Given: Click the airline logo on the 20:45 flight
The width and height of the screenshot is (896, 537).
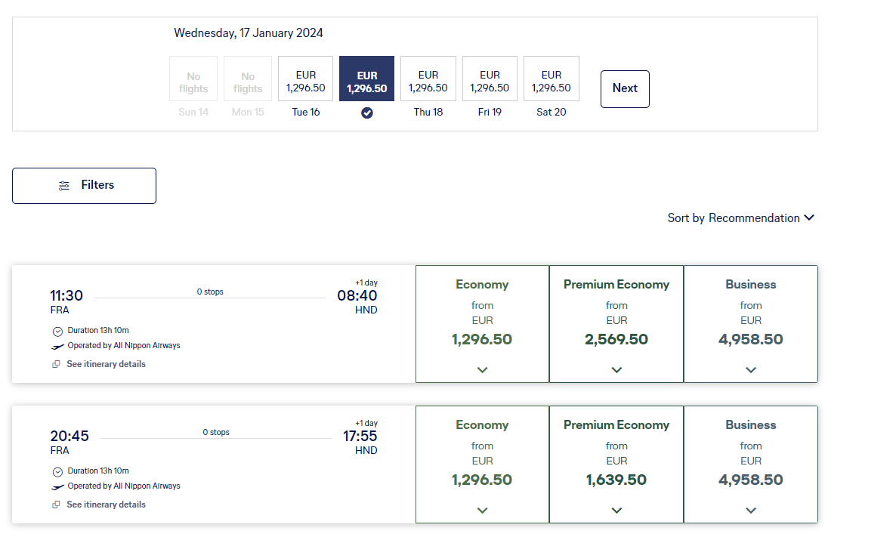Looking at the screenshot, I should pyautogui.click(x=57, y=486).
